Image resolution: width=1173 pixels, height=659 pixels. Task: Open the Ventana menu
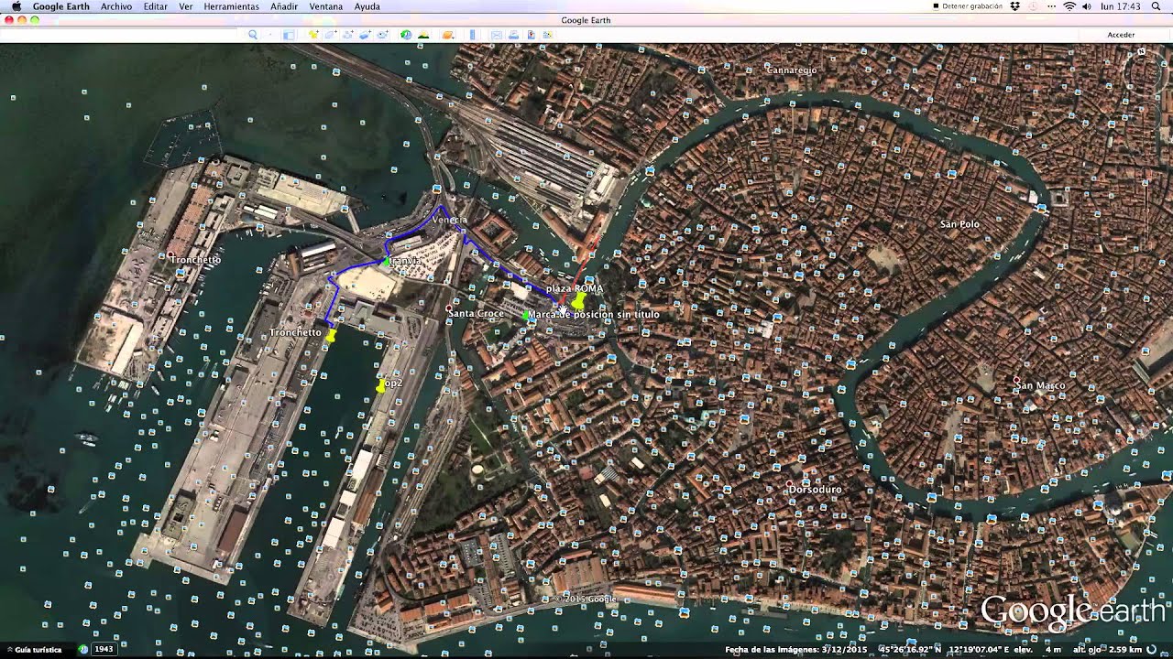coord(326,6)
